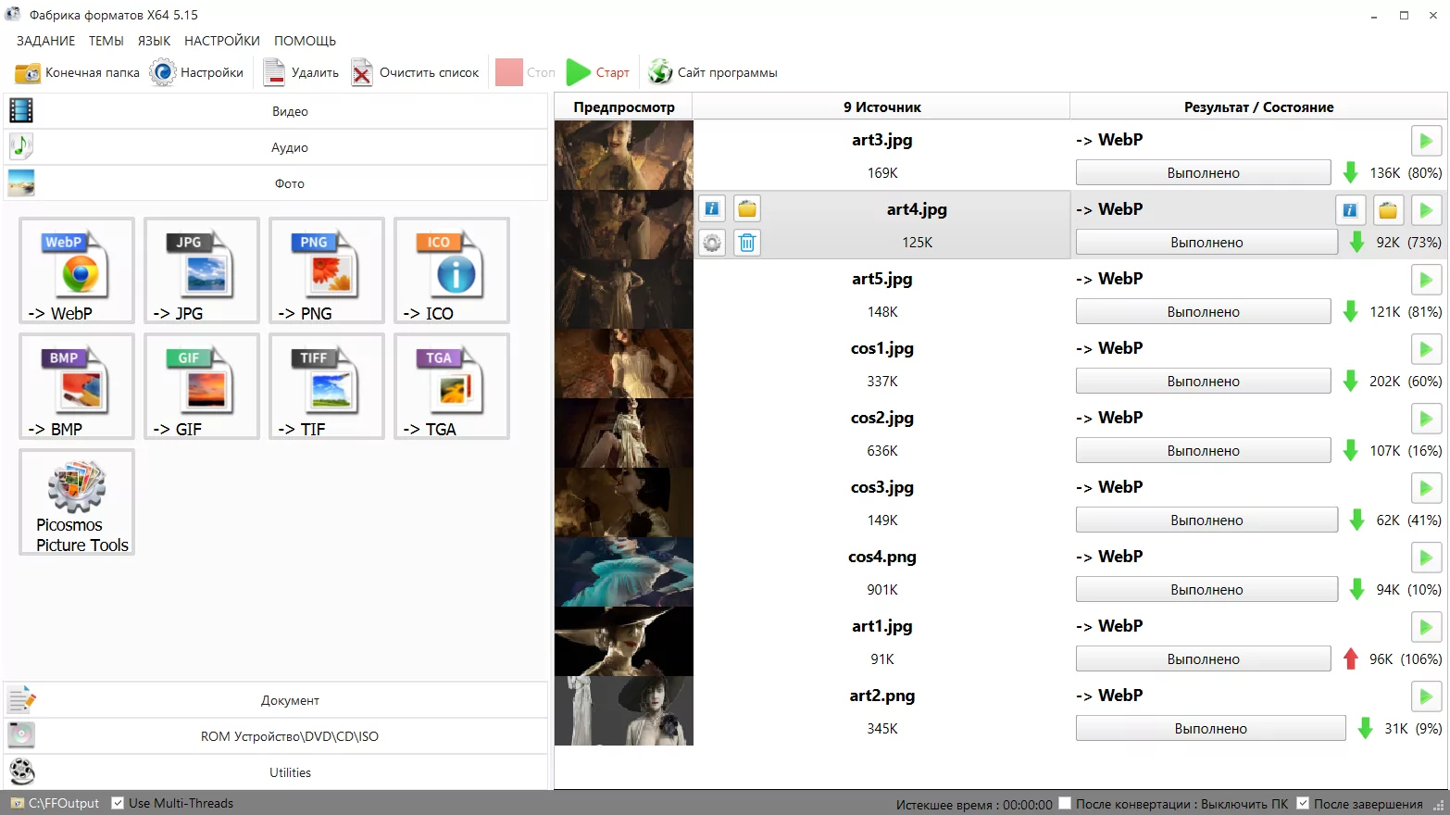Viewport: 1450px width, 815px height.
Task: Select the art2.png preview thumbnail
Action: [624, 711]
